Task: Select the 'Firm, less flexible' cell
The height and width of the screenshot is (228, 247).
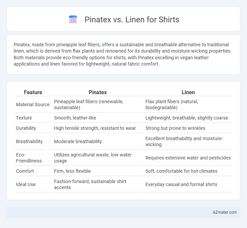Action: pos(98,171)
